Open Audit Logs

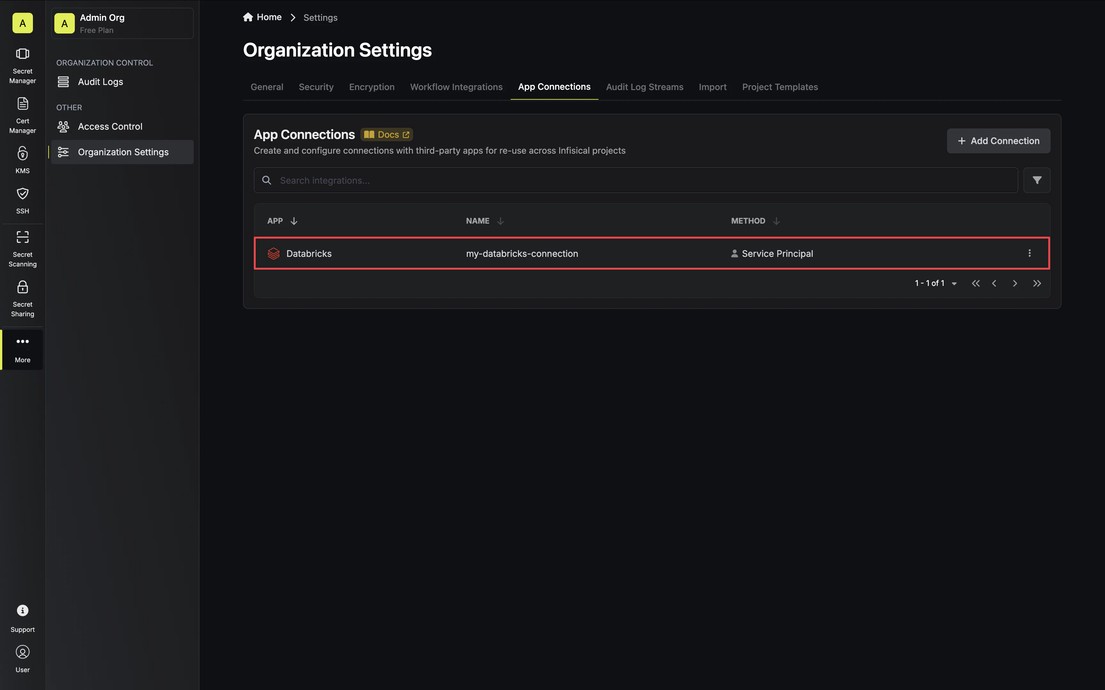tap(122, 82)
